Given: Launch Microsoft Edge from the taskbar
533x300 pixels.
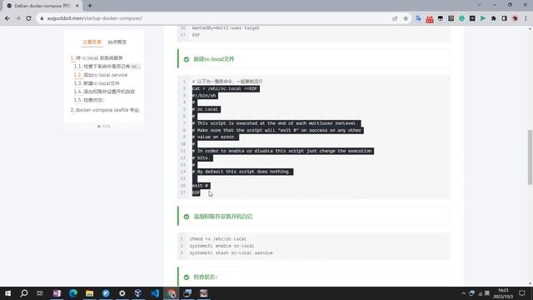Looking at the screenshot, I should (72, 293).
